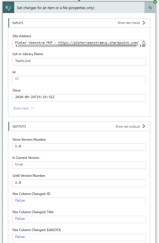Click the 'Id' label in inputs
Viewport: 159px width, 243px height.
coord(14,72)
